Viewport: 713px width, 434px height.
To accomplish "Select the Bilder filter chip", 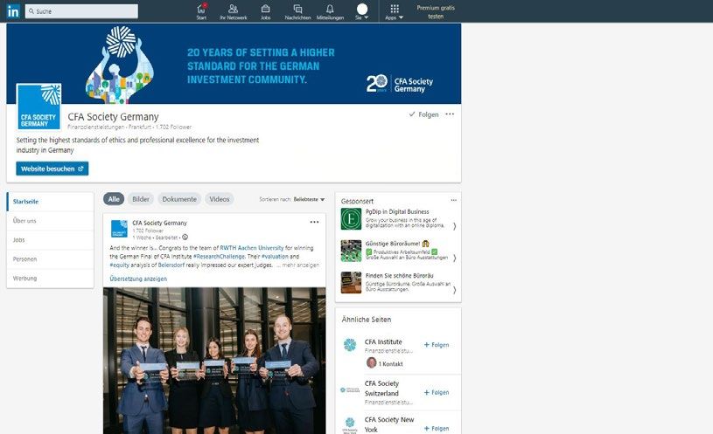I will click(x=141, y=199).
